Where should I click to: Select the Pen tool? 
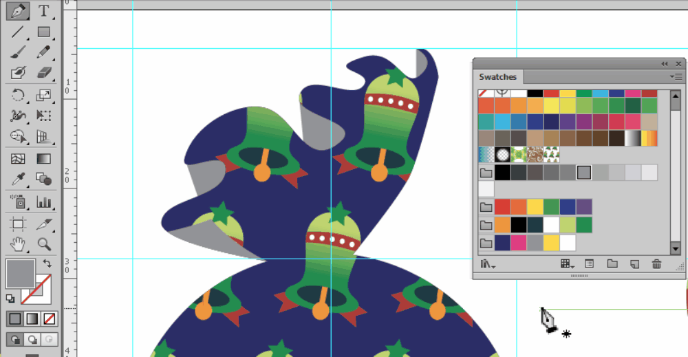pos(18,11)
